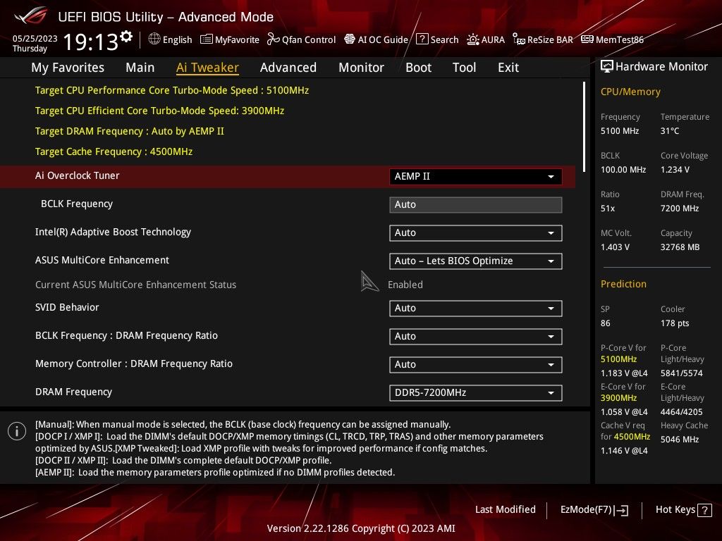Click the Prediction section heading
Viewport: 722px width, 541px height.
tap(623, 284)
